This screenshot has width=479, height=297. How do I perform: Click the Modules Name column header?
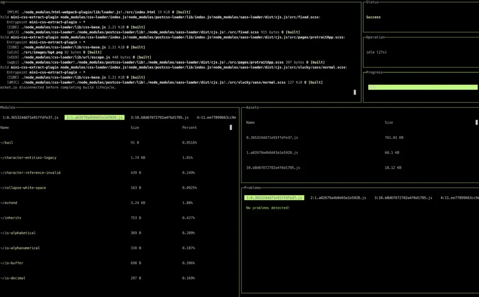pos(5,127)
